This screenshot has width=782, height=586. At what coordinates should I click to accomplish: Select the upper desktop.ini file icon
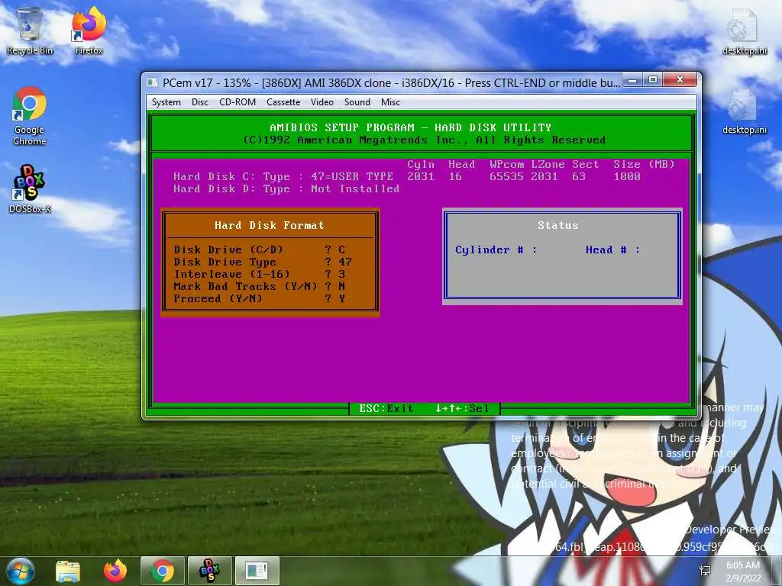click(x=745, y=31)
